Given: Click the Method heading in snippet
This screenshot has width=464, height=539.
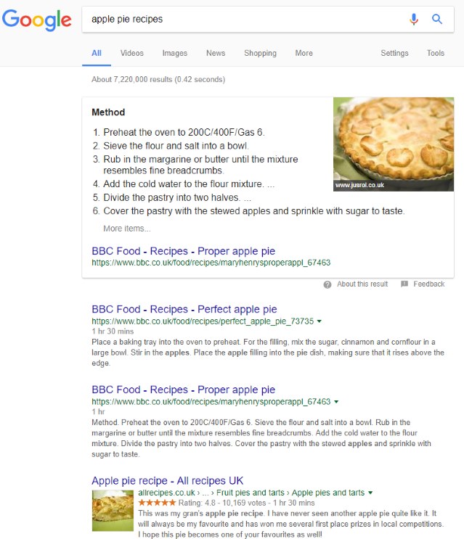Looking at the screenshot, I should tap(108, 112).
